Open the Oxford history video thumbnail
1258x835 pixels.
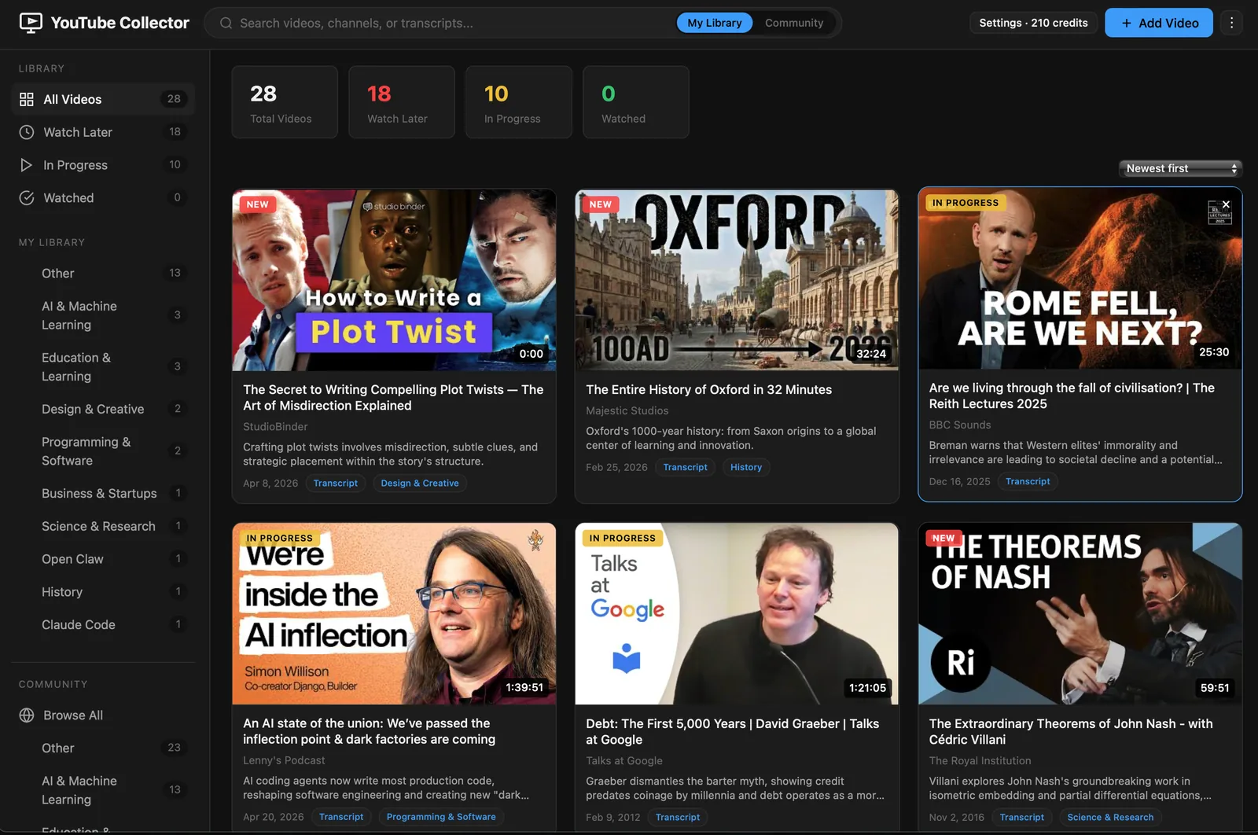pos(737,280)
